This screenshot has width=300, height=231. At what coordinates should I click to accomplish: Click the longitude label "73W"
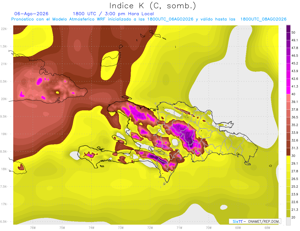(121, 228)
